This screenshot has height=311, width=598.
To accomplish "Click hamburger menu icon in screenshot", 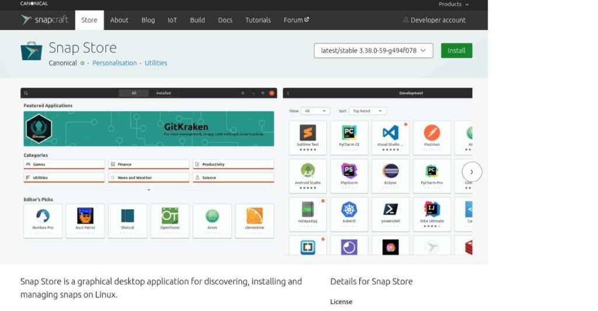I will click(242, 93).
